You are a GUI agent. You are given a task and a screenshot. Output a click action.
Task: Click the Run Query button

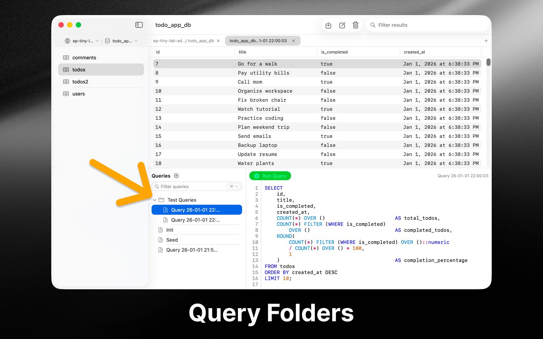pyautogui.click(x=270, y=176)
